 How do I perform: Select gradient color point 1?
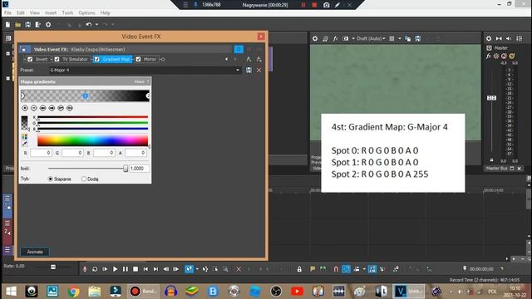85,96
